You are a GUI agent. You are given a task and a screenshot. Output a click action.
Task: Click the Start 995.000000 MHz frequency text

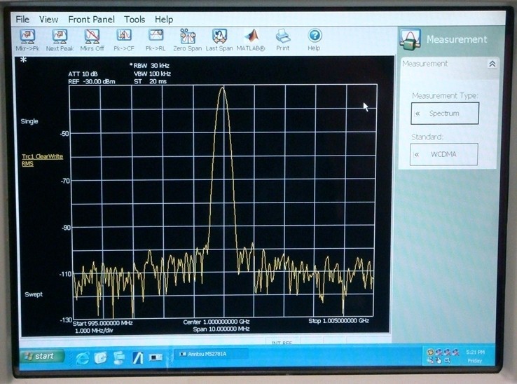click(x=102, y=323)
